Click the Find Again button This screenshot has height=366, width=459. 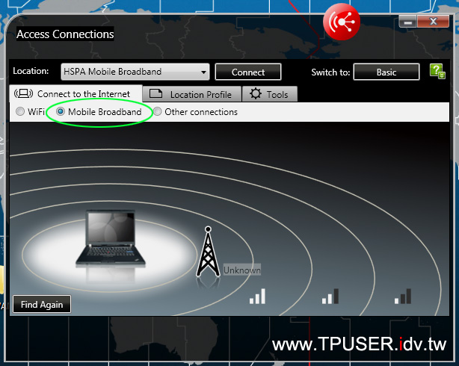click(42, 304)
